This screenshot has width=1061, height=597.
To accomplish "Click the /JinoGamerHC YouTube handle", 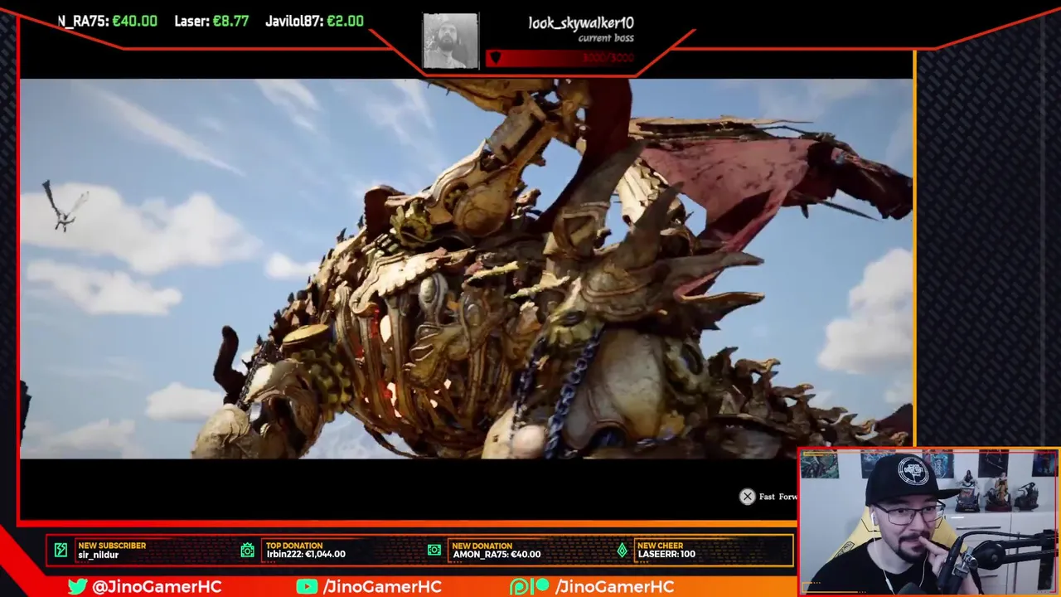I will (x=381, y=586).
